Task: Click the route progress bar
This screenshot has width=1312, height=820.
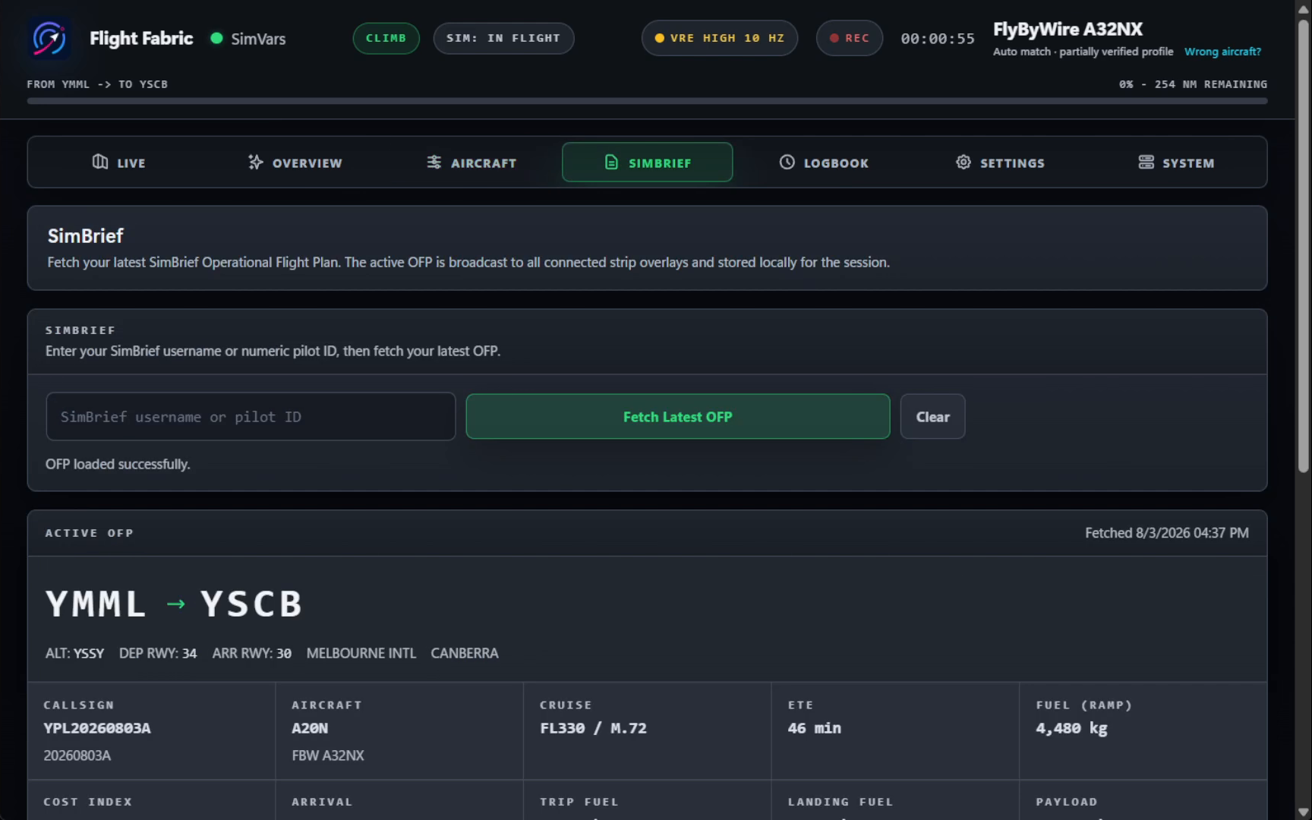Action: 647,101
